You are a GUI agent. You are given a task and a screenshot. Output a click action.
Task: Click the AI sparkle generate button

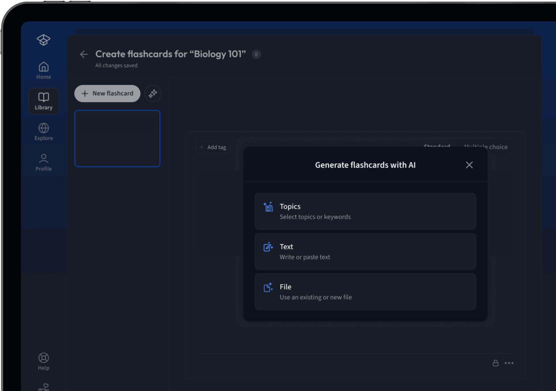[153, 93]
